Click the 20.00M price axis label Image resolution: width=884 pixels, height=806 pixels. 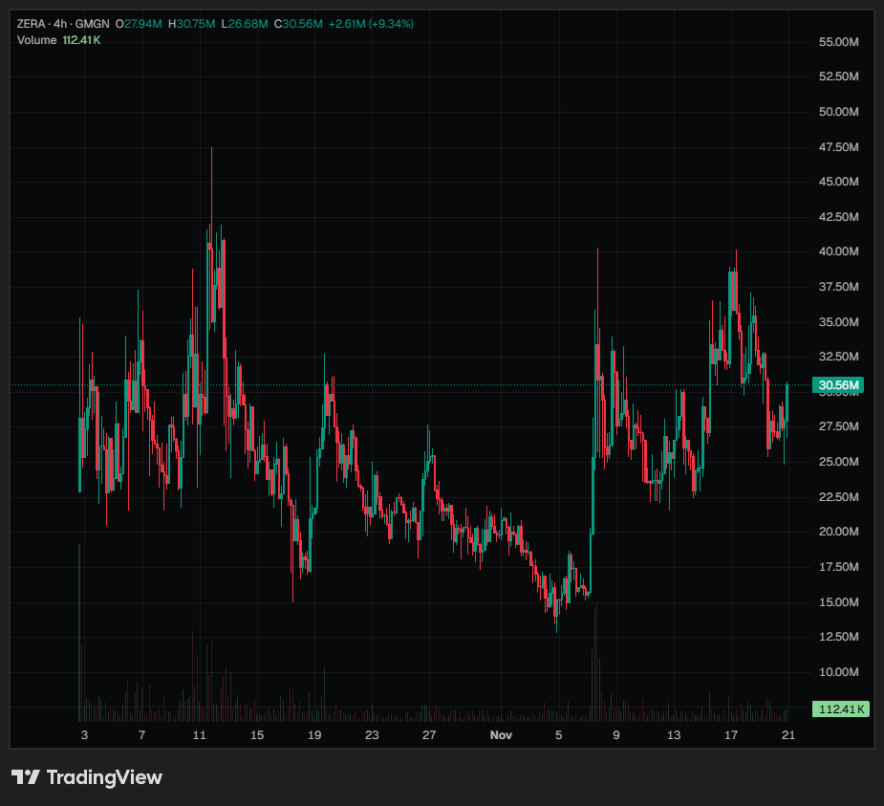pos(838,532)
